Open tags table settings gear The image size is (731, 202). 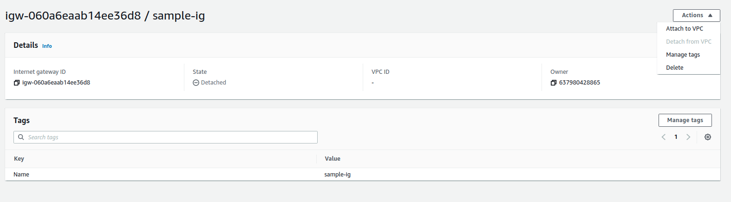click(x=708, y=137)
